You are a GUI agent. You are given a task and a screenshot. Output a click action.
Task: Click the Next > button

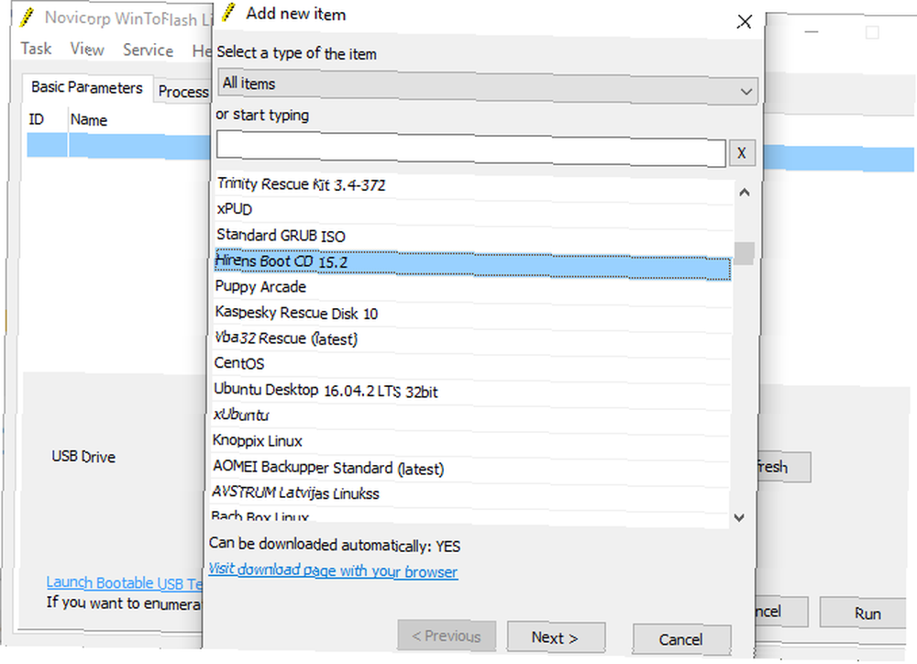[x=556, y=637]
